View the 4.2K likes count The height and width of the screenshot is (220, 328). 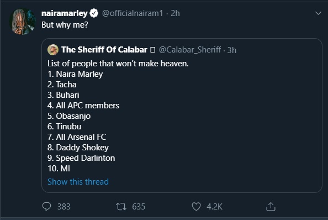click(x=214, y=207)
